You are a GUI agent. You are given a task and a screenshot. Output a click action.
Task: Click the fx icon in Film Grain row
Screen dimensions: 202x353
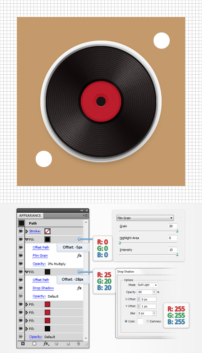tap(79, 256)
